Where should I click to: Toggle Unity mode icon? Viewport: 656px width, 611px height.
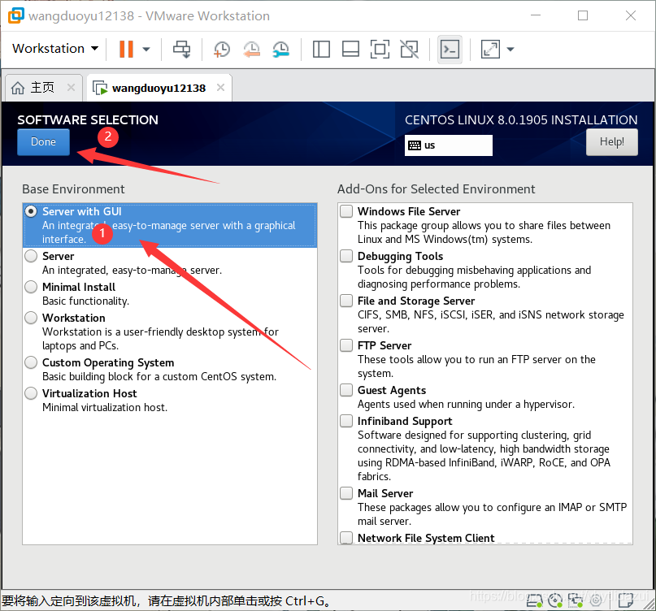(409, 49)
